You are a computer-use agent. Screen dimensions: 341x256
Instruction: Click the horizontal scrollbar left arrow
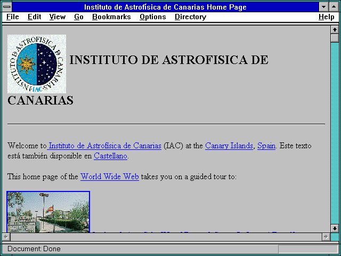click(x=6, y=237)
